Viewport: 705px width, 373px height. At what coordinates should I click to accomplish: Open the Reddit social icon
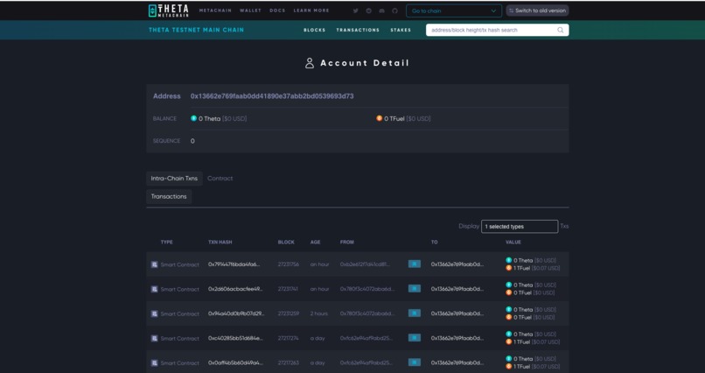tap(369, 11)
